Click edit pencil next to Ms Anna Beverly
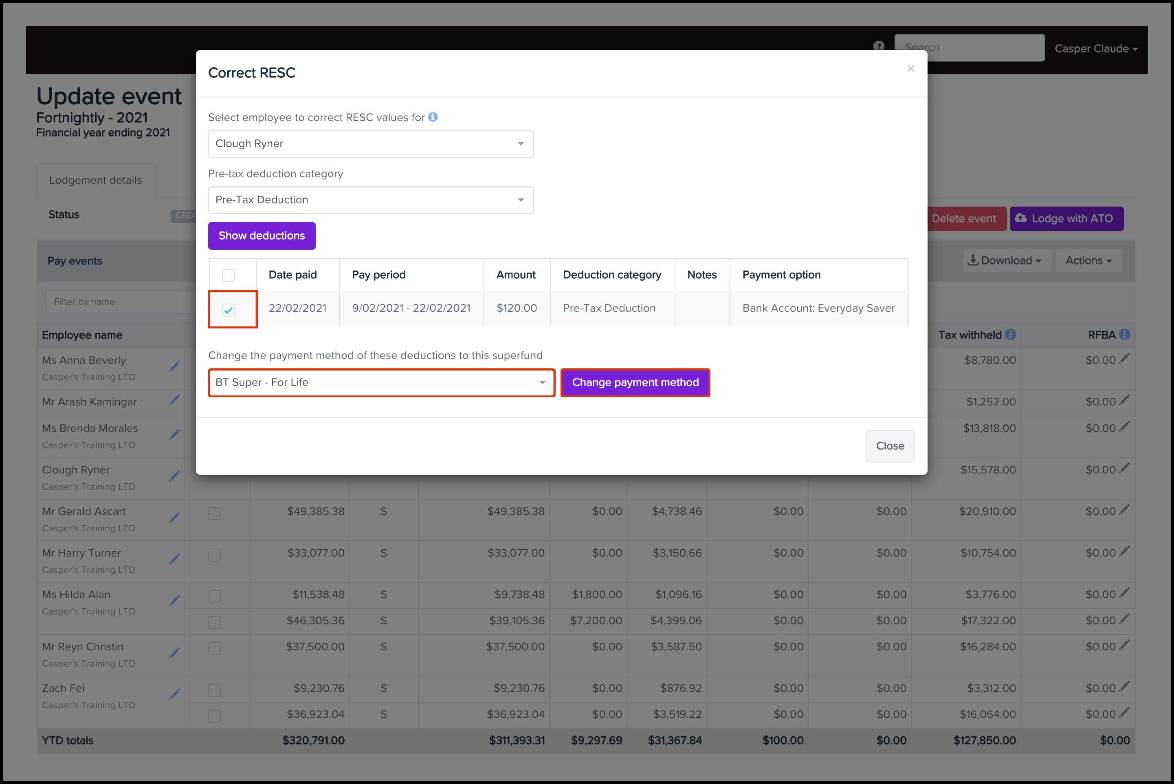 pos(174,366)
